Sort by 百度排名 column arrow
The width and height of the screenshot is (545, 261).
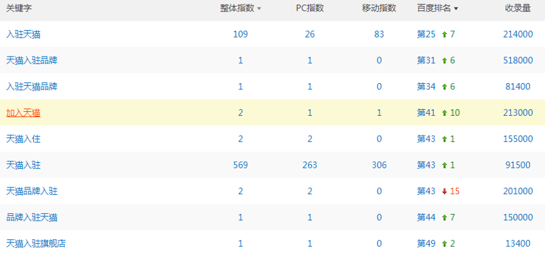456,10
